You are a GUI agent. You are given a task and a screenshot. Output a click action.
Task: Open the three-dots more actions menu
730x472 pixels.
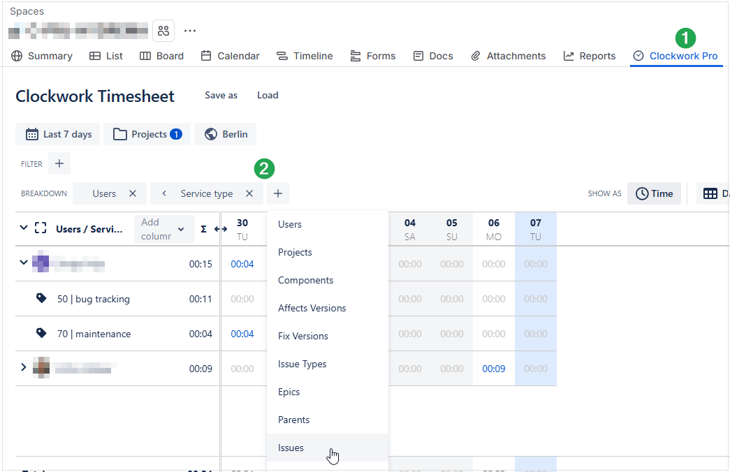190,31
